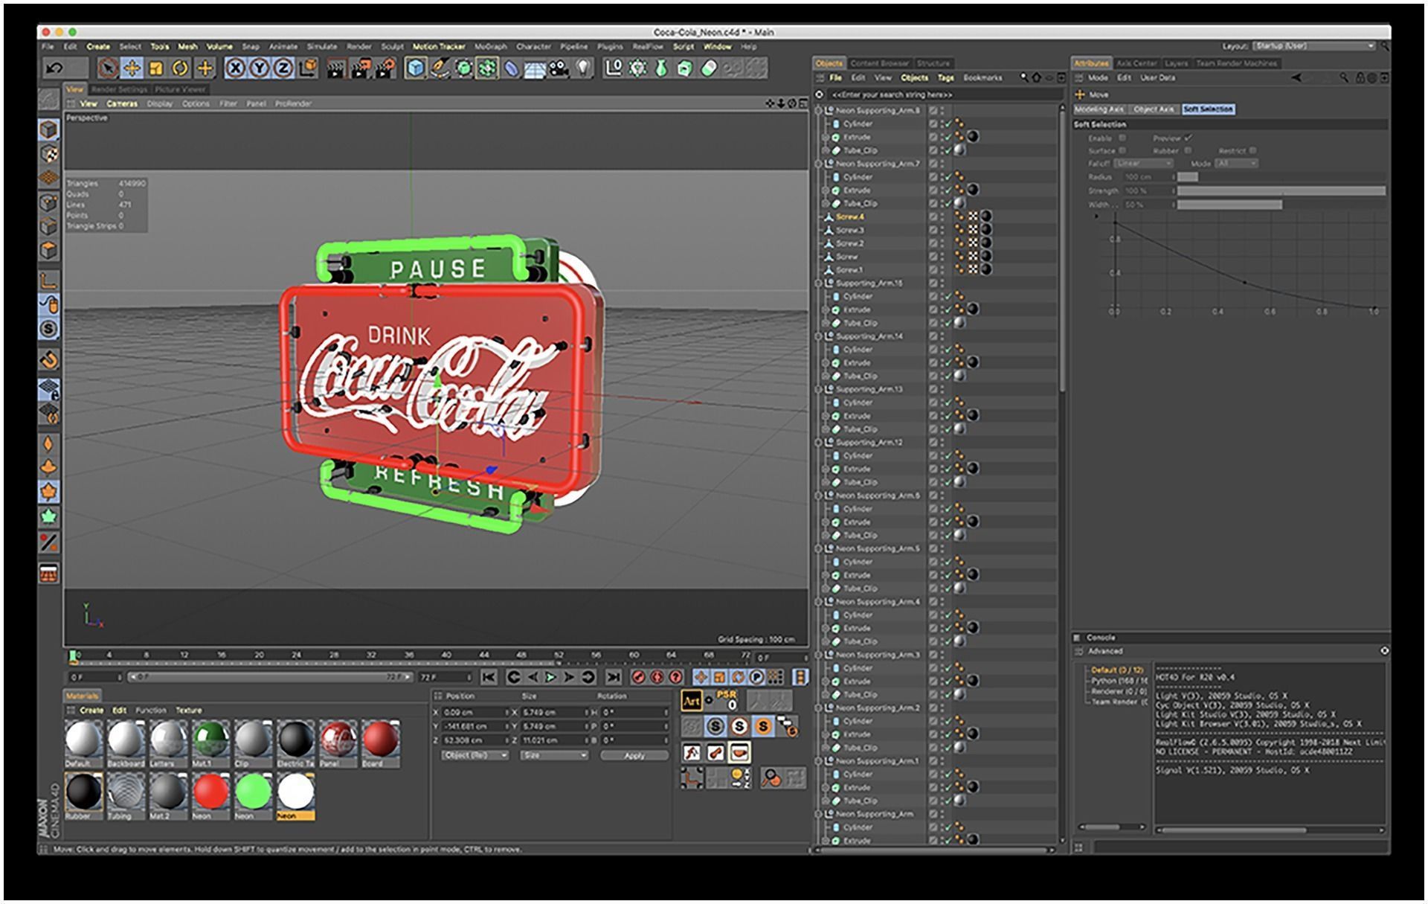Click the Object Axis button
The width and height of the screenshot is (1428, 904).
[x=1154, y=109]
